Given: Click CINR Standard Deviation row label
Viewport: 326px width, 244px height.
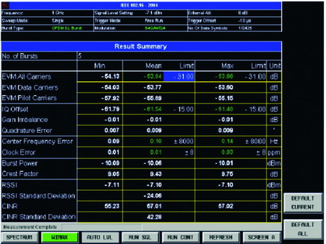Looking at the screenshot, I should click(x=38, y=217).
